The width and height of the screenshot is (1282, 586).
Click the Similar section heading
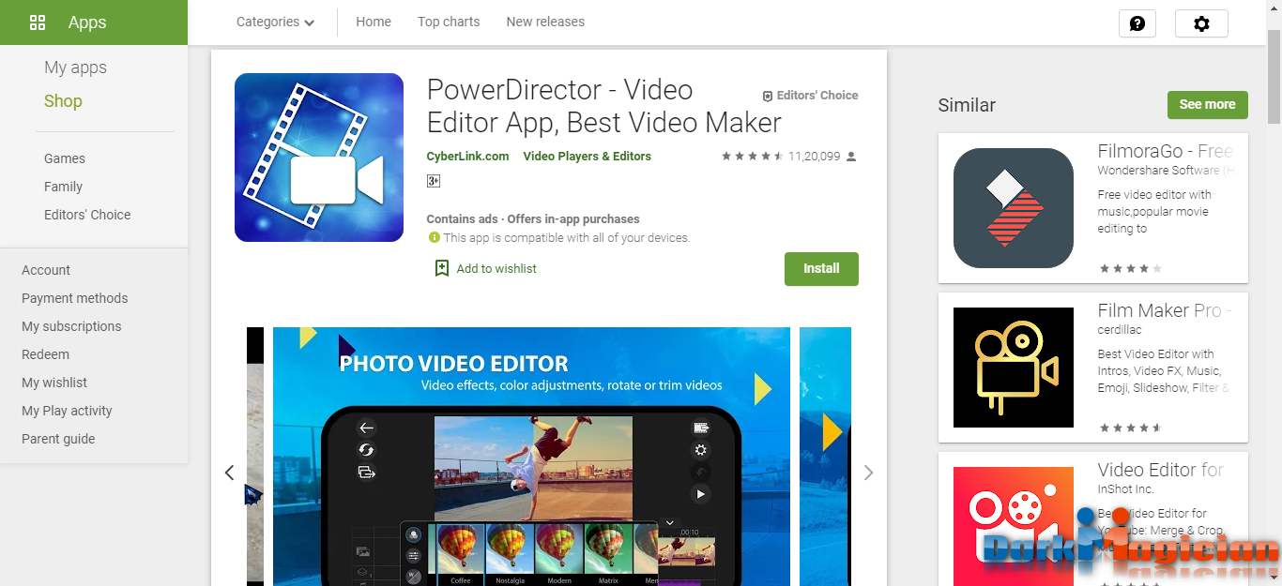[967, 105]
